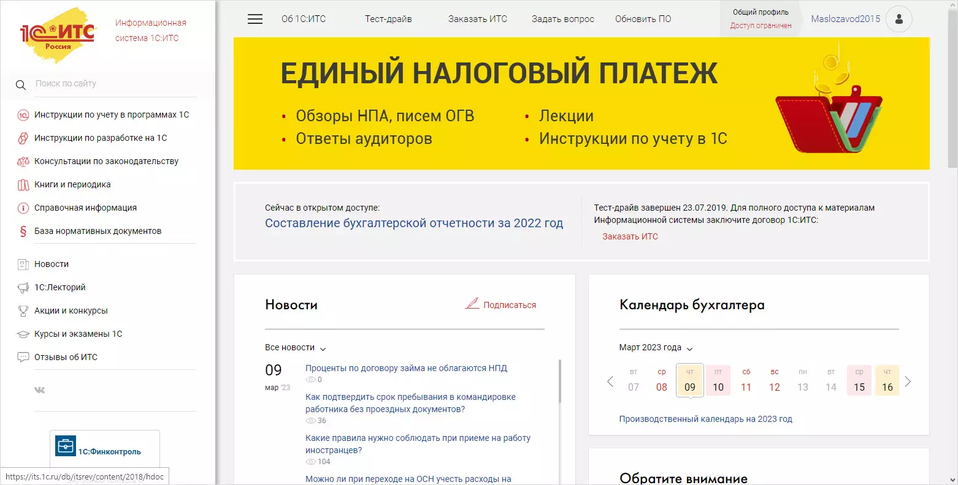Open the Тест-драйв menu item
The width and height of the screenshot is (958, 485).
pos(388,19)
